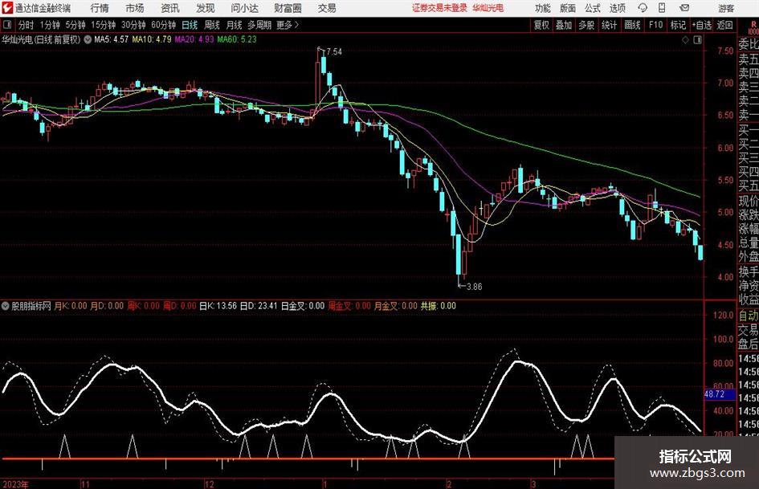Open the 行情 menu
The width and height of the screenshot is (759, 489).
[x=100, y=8]
